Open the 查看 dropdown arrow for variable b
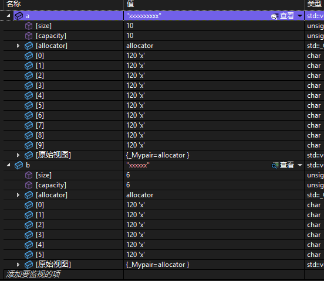 300,165
